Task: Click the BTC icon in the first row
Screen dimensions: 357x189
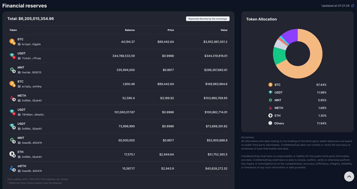Action: click(12, 42)
